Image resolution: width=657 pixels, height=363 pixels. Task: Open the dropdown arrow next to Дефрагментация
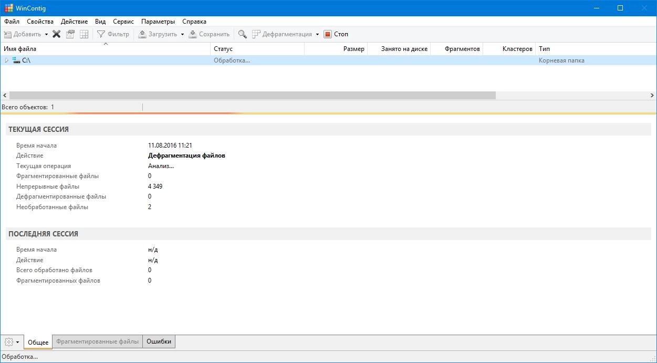click(317, 34)
